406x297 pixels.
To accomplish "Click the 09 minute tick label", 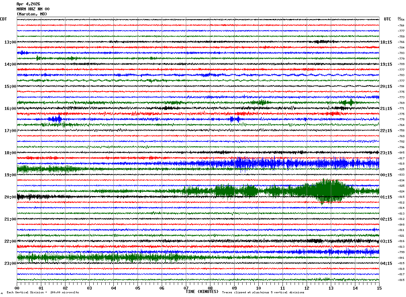I will pos(234,288).
